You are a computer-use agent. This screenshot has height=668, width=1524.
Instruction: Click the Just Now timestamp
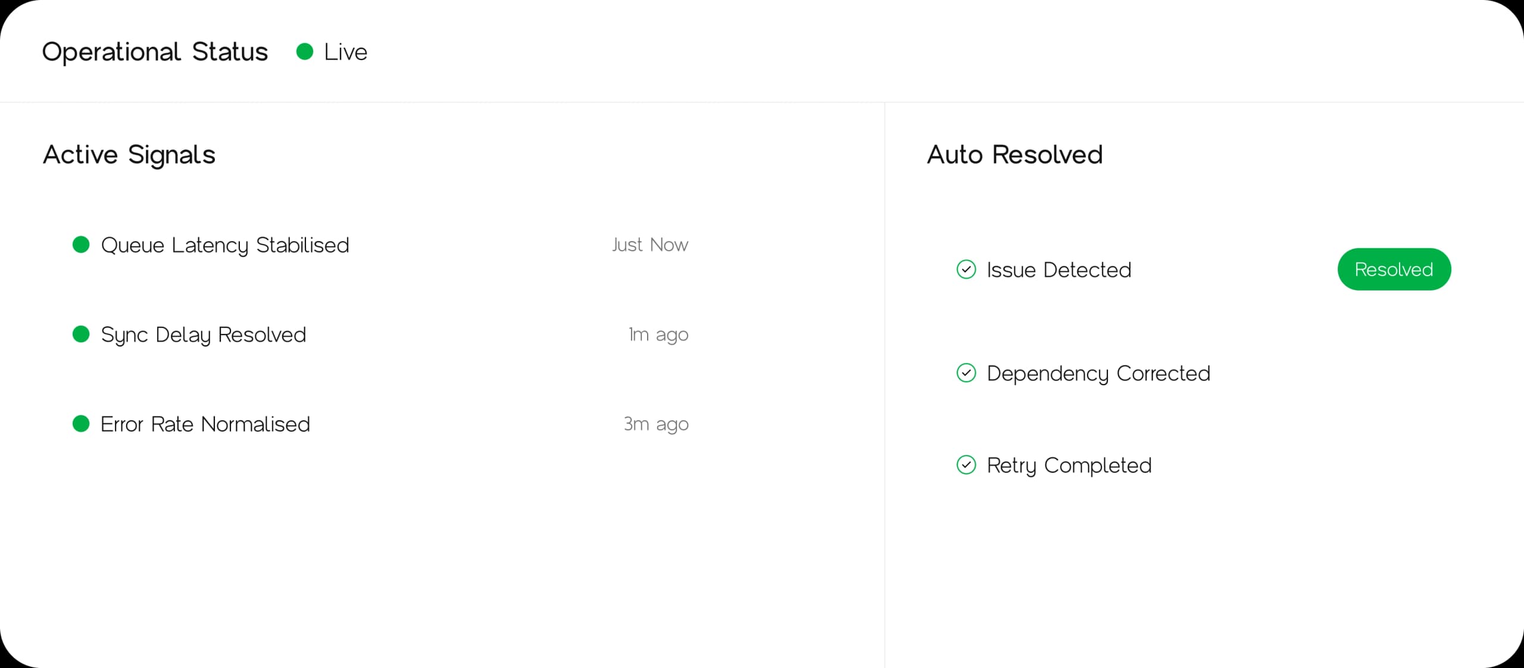[x=650, y=245]
